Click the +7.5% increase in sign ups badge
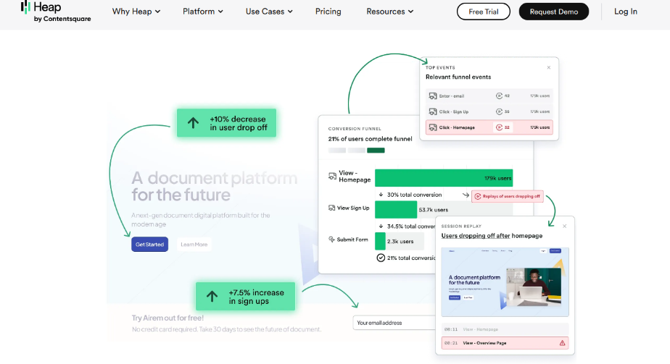 pos(245,296)
